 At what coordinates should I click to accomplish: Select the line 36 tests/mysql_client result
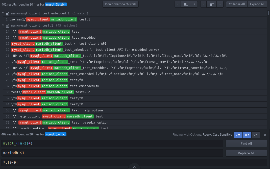[x=51, y=92]
